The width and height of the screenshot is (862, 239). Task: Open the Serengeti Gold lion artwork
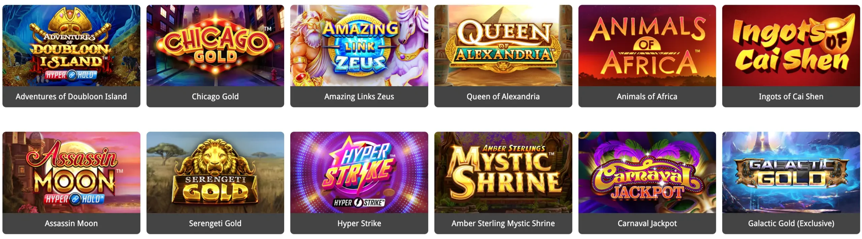coord(215,172)
